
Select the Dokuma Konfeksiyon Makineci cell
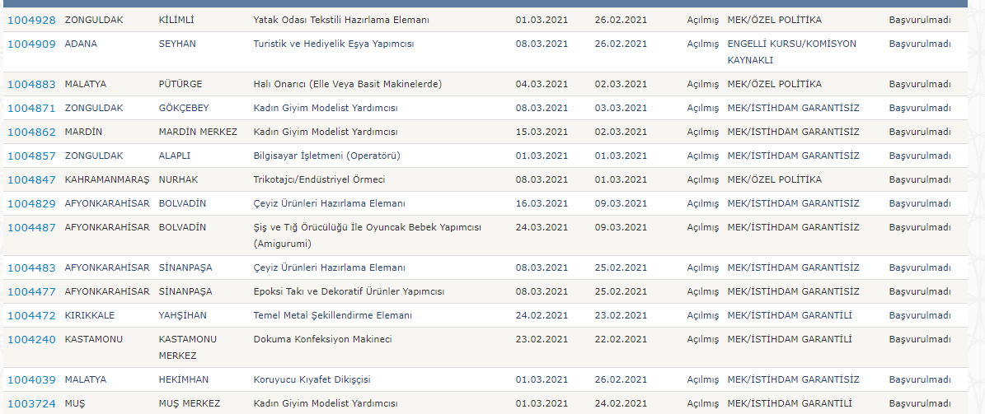click(x=322, y=339)
